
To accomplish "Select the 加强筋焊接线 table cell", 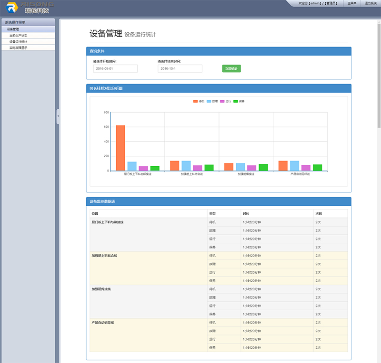I will 149,301.
